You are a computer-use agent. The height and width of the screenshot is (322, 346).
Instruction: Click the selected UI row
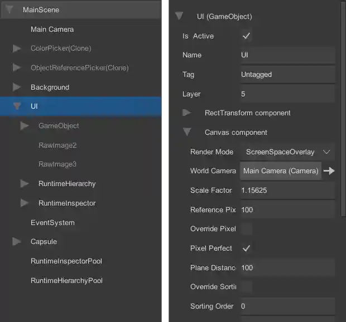[81, 106]
